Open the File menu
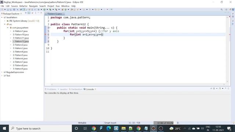Viewport: 235px width, 132px height. tap(3, 6)
